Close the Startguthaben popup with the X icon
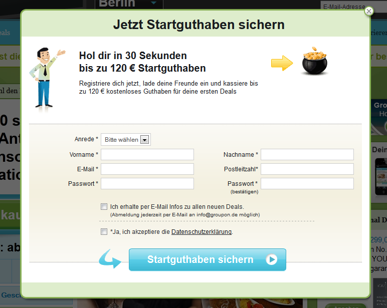Image resolution: width=387 pixels, height=308 pixels. (369, 11)
